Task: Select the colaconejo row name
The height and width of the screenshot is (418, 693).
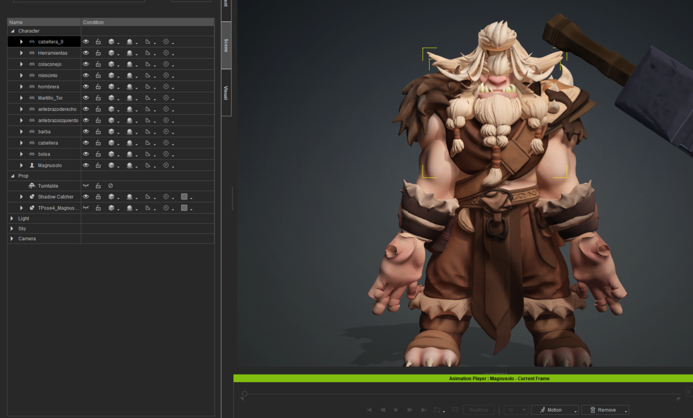Action: (50, 64)
